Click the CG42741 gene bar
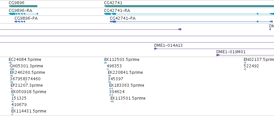Image resolution: width=274 pixels, height=116 pixels. pos(189,6)
